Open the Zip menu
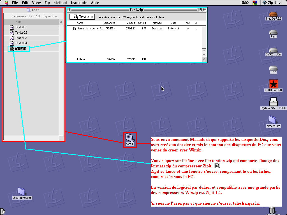 [x=47, y=3]
